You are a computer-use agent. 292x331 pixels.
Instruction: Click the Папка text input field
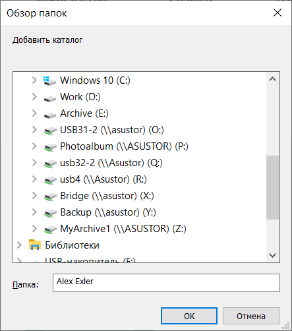pos(166,283)
